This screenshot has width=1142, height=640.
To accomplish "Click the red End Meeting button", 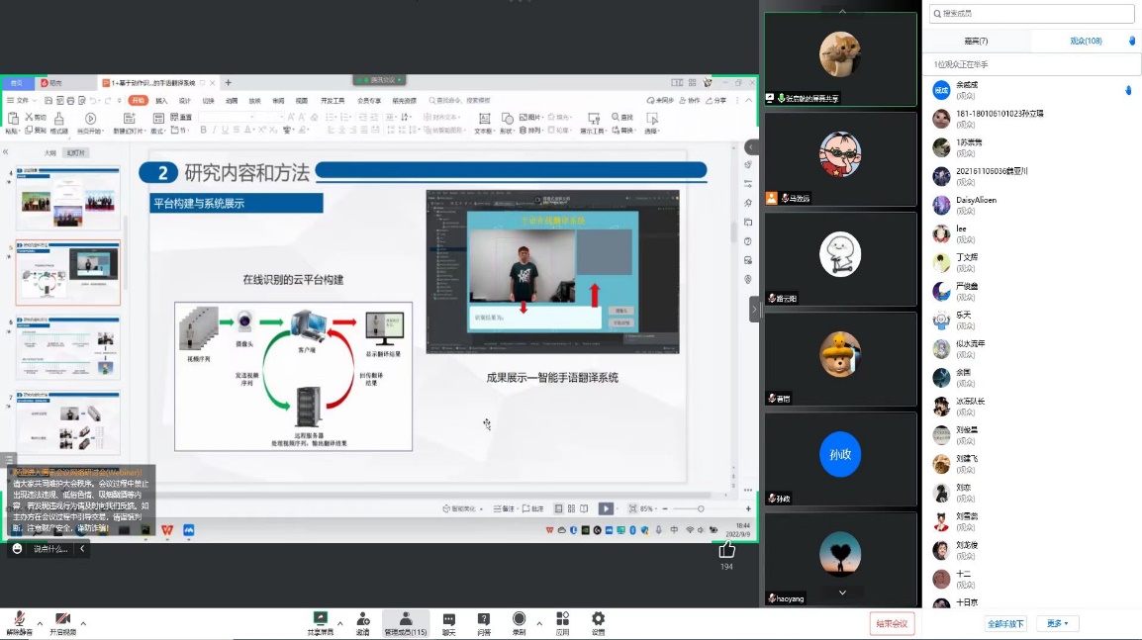I will 892,623.
